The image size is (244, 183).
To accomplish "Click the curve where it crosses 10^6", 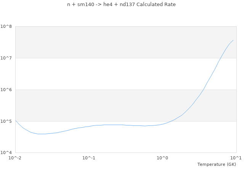I will pos(204,90).
